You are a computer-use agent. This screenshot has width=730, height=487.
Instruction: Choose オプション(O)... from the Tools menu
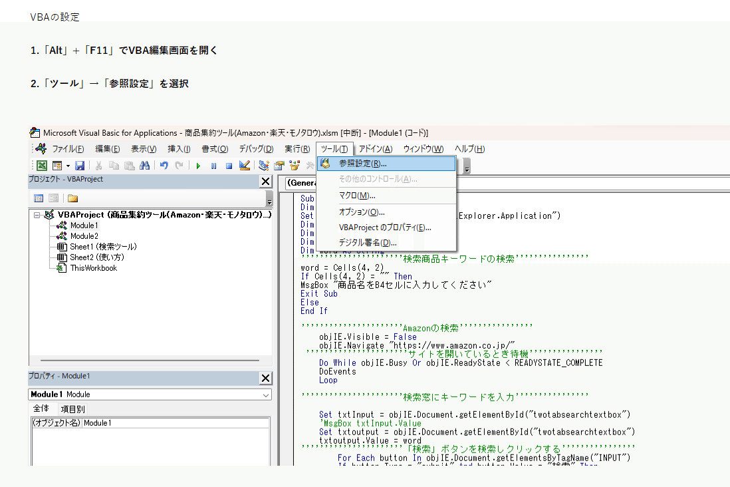pos(386,212)
